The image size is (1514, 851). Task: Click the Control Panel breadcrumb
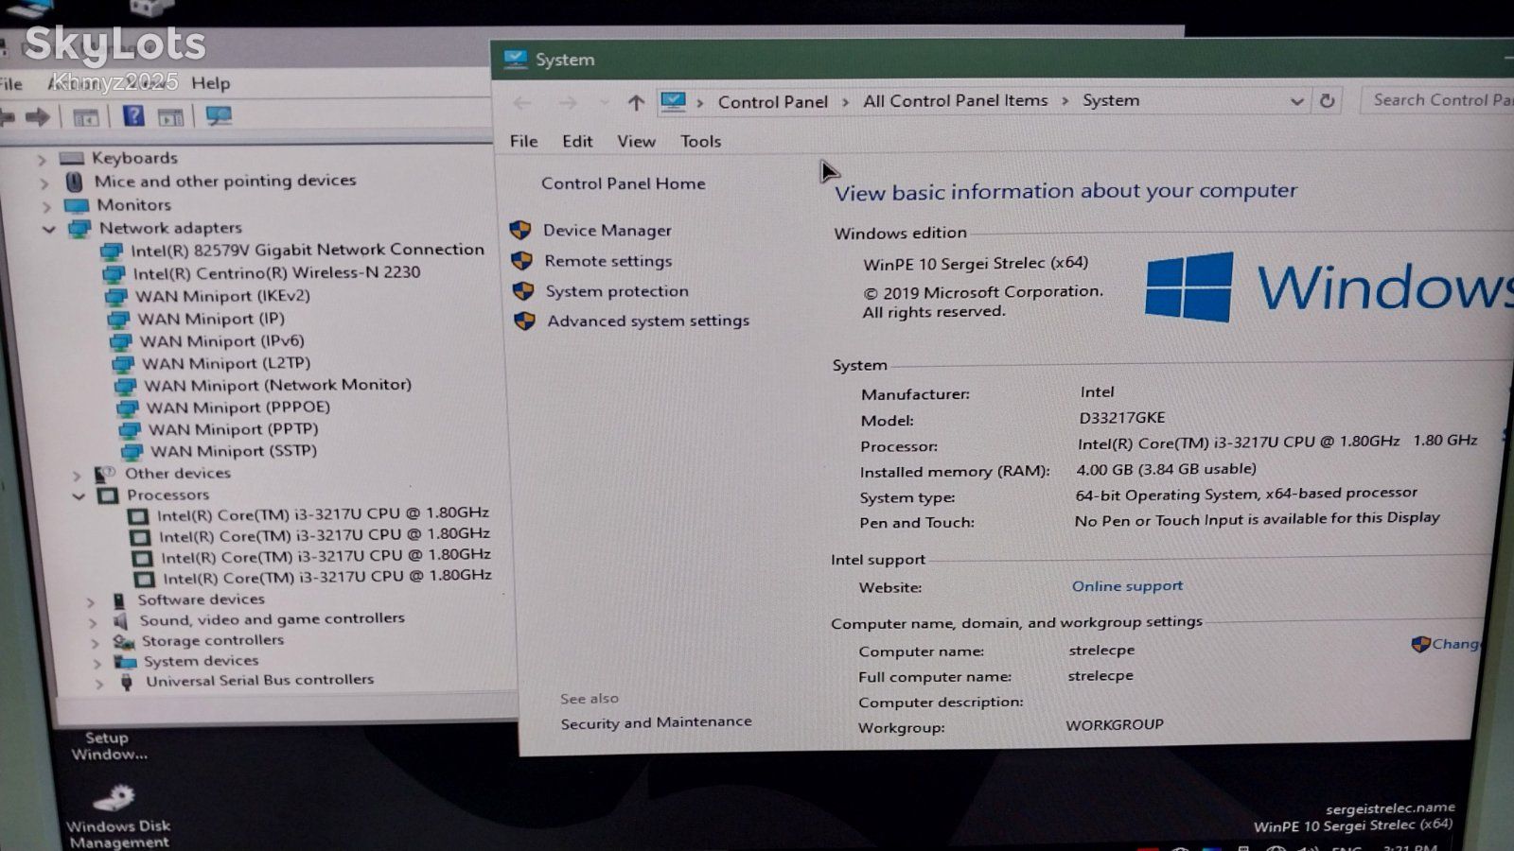click(x=772, y=101)
